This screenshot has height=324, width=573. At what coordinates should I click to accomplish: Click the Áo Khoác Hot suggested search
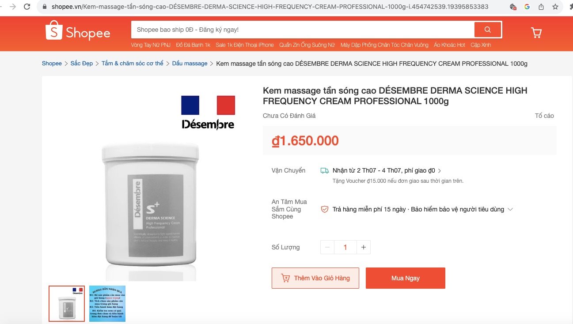point(449,45)
